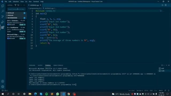Run the code with play button
171x96 pixels.
pyautogui.click(x=162, y=5)
